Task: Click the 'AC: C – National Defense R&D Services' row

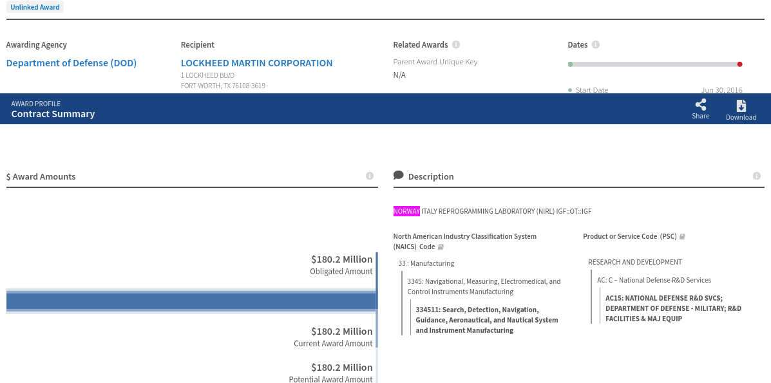Action: (654, 280)
